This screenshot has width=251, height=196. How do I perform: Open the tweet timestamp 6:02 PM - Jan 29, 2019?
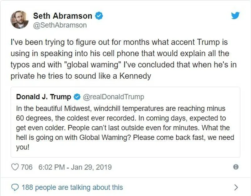point(75,167)
